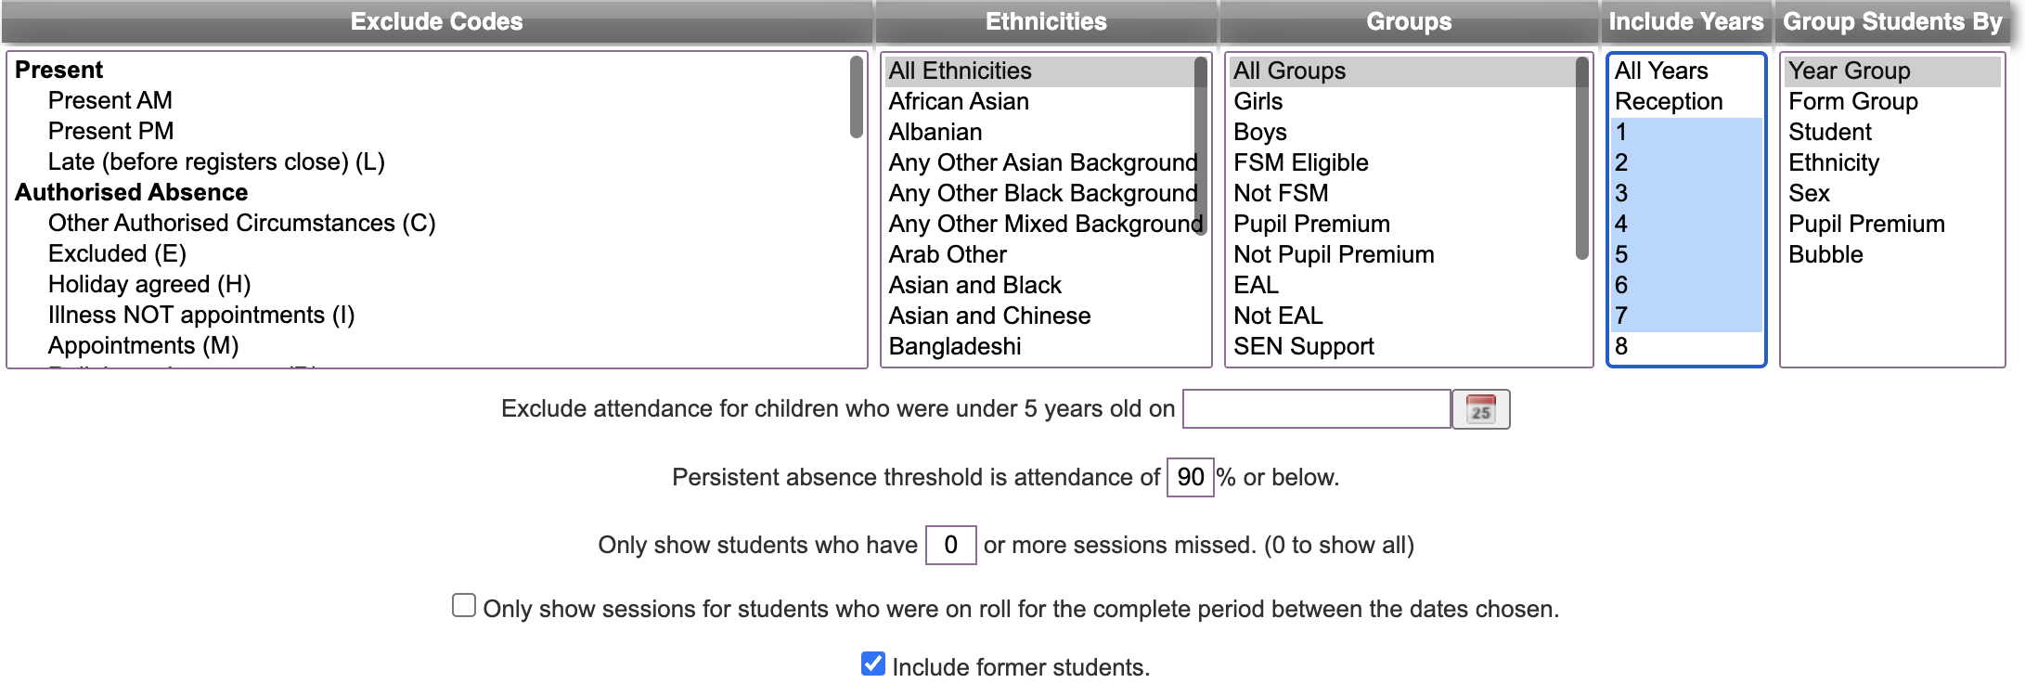The height and width of the screenshot is (683, 2025).
Task: Click the persistent absence threshold field
Action: coord(1190,477)
